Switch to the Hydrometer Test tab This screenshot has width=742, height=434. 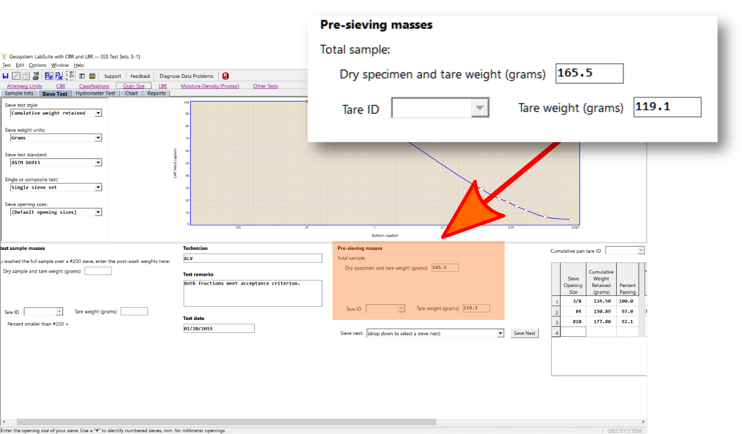tap(95, 94)
